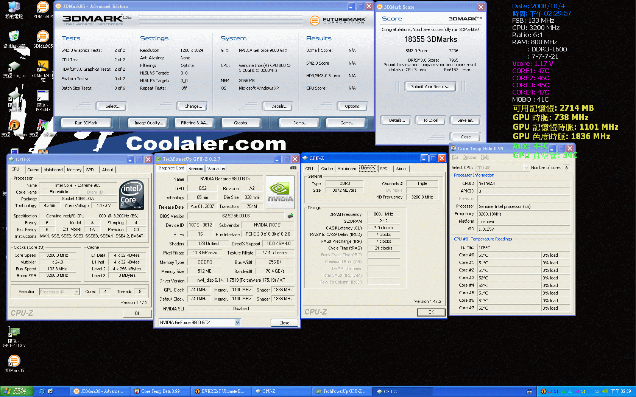
Task: Click Details... in 3DMark Score window
Action: [x=397, y=120]
